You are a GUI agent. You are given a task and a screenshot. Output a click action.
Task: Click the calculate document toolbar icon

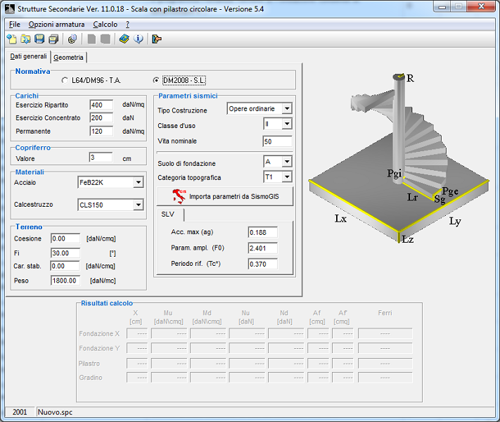72,39
